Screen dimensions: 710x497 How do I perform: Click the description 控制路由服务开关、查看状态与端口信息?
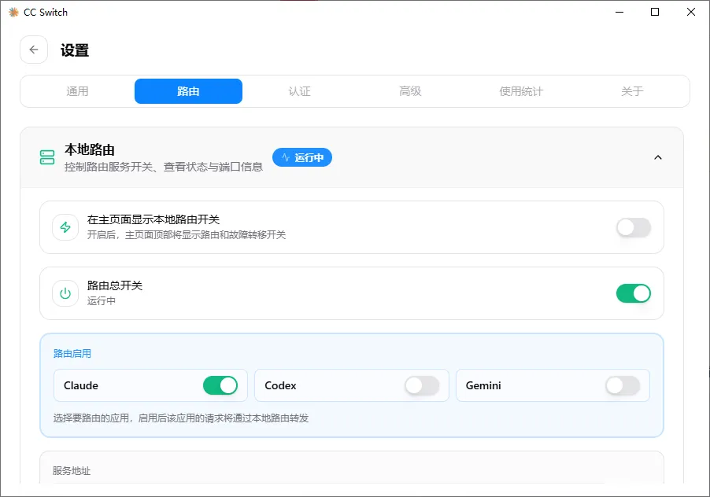click(x=164, y=167)
